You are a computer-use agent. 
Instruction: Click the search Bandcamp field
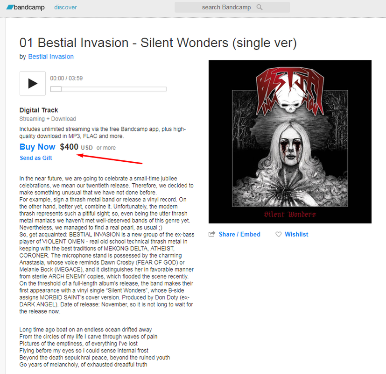pos(232,7)
